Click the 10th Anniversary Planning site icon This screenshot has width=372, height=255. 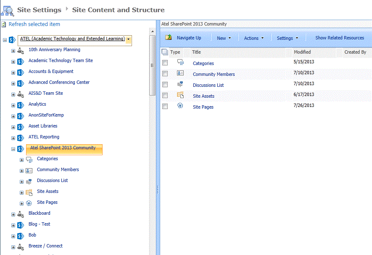coord(21,51)
